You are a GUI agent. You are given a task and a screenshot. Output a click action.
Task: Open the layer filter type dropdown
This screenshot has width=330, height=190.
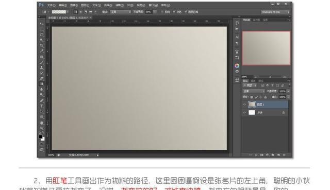250,85
